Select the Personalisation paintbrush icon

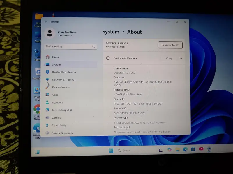pyautogui.click(x=47, y=87)
